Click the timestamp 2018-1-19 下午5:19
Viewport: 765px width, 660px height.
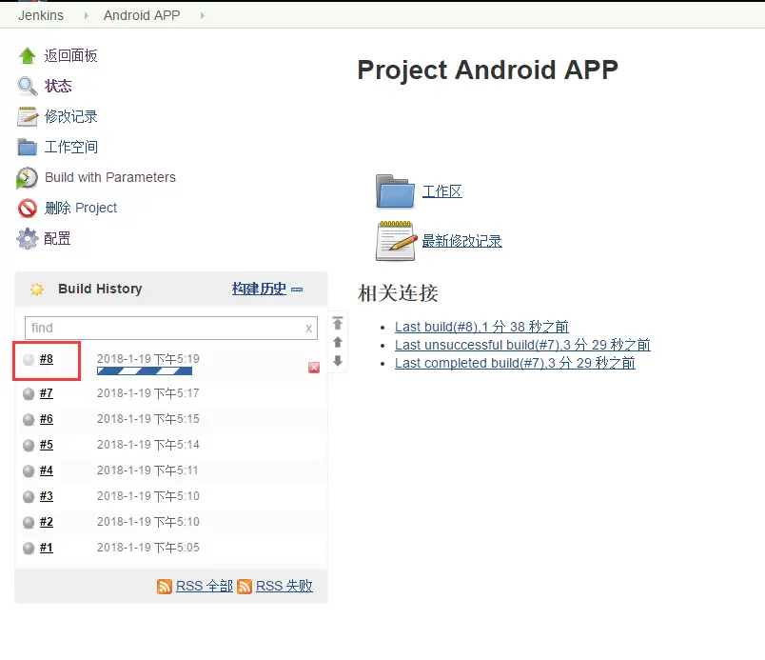click(148, 359)
